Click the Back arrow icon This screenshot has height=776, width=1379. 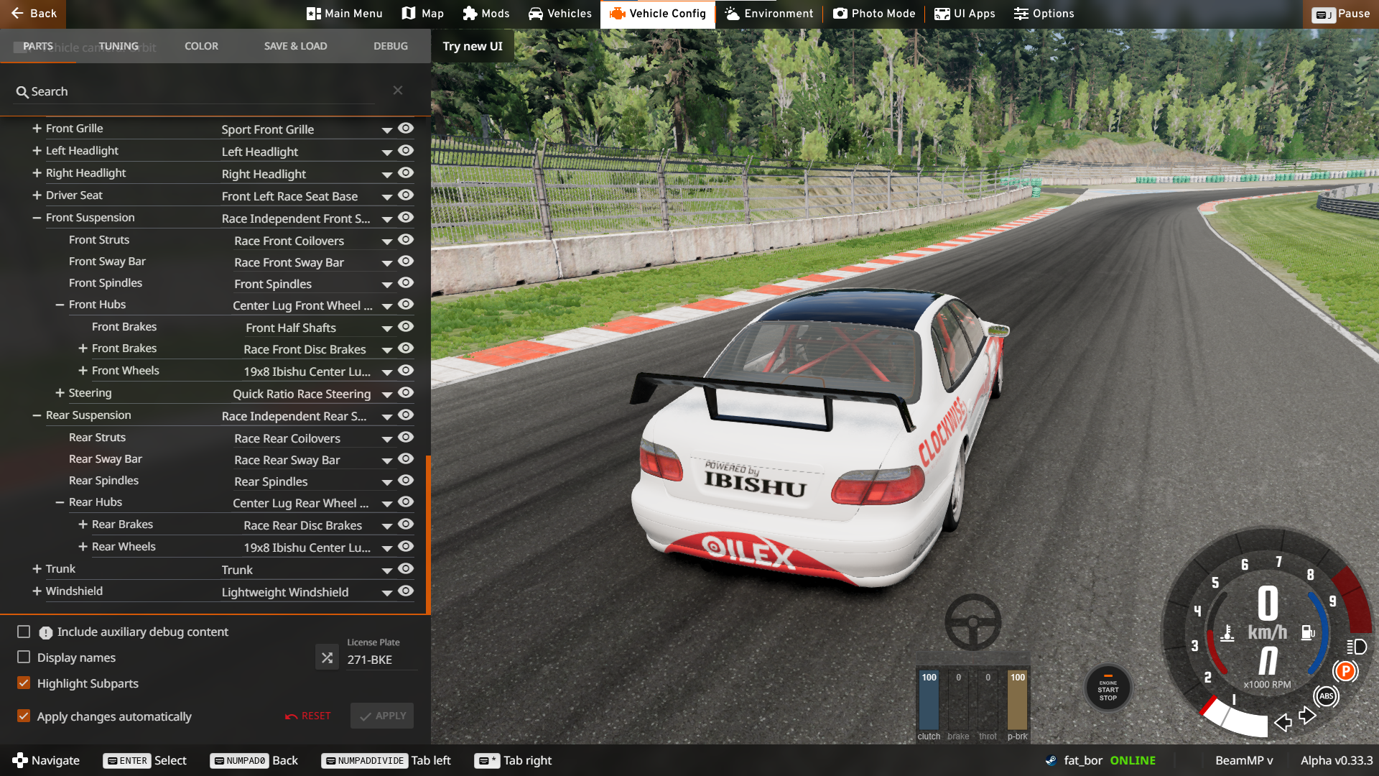17,13
